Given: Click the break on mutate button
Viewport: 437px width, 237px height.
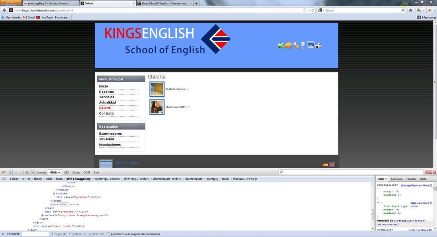Looking at the screenshot, I should [4, 179].
